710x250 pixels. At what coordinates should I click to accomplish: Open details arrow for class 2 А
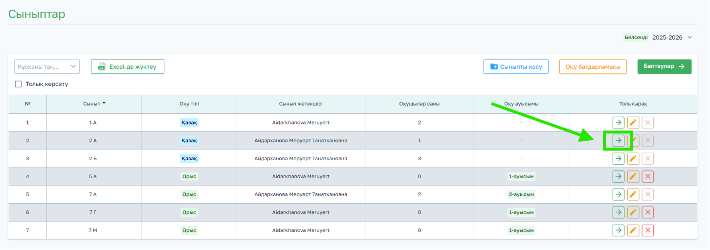[619, 141]
